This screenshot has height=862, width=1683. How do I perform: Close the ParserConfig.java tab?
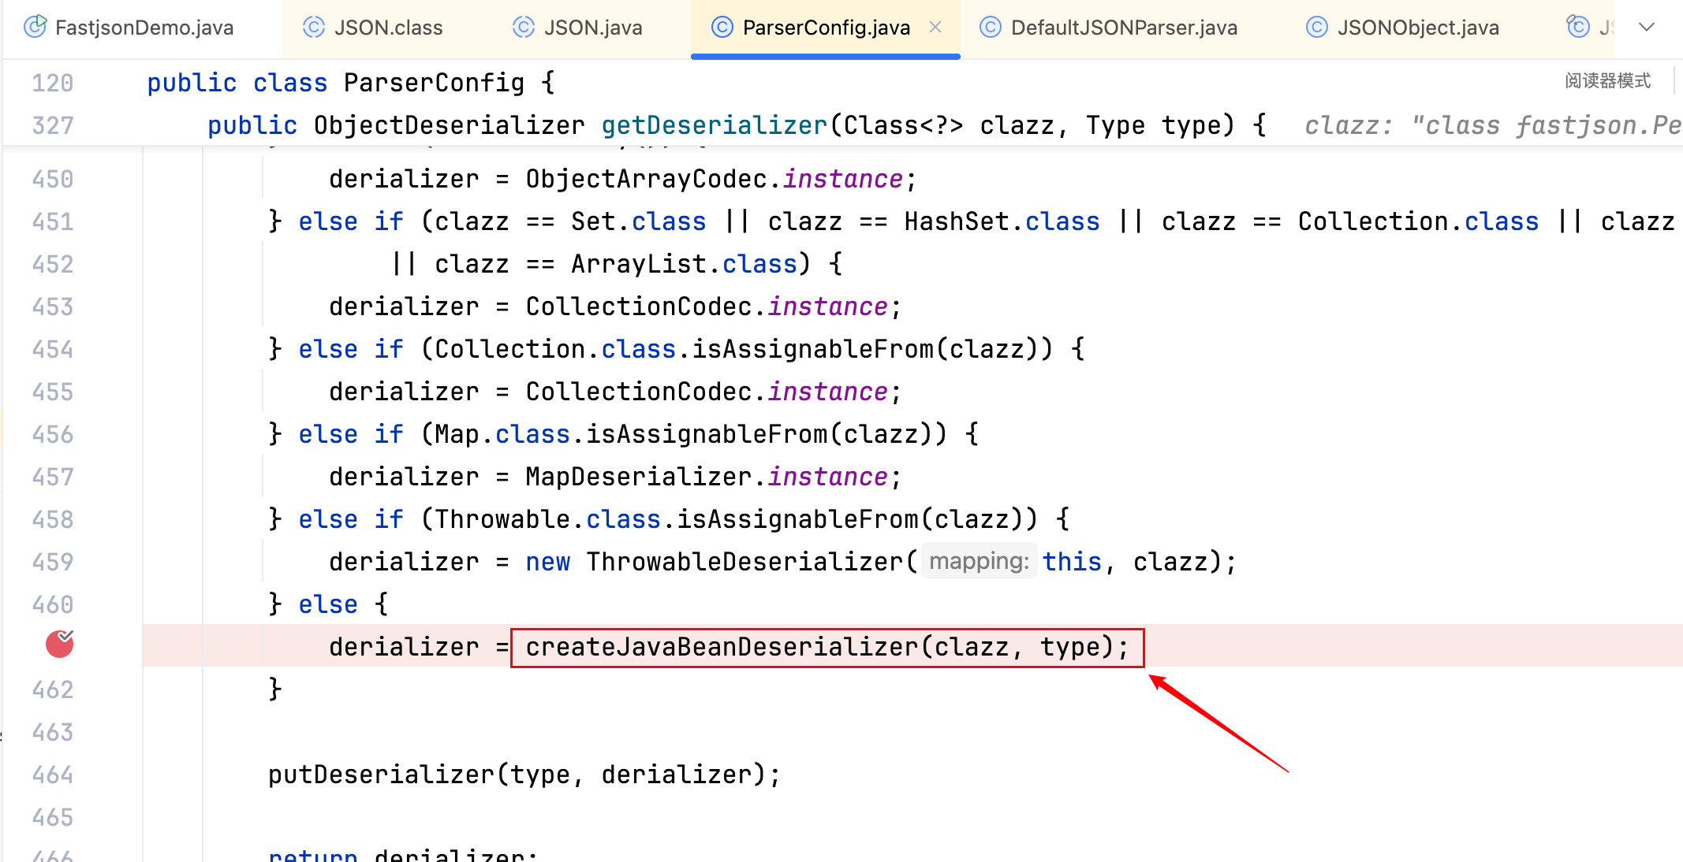935,28
